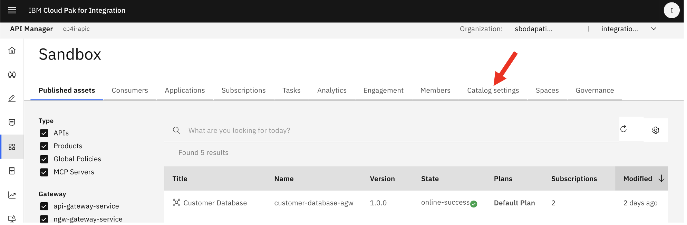Click the cp4i-apic instance name
Viewport: 687px width, 225px height.
click(x=76, y=29)
